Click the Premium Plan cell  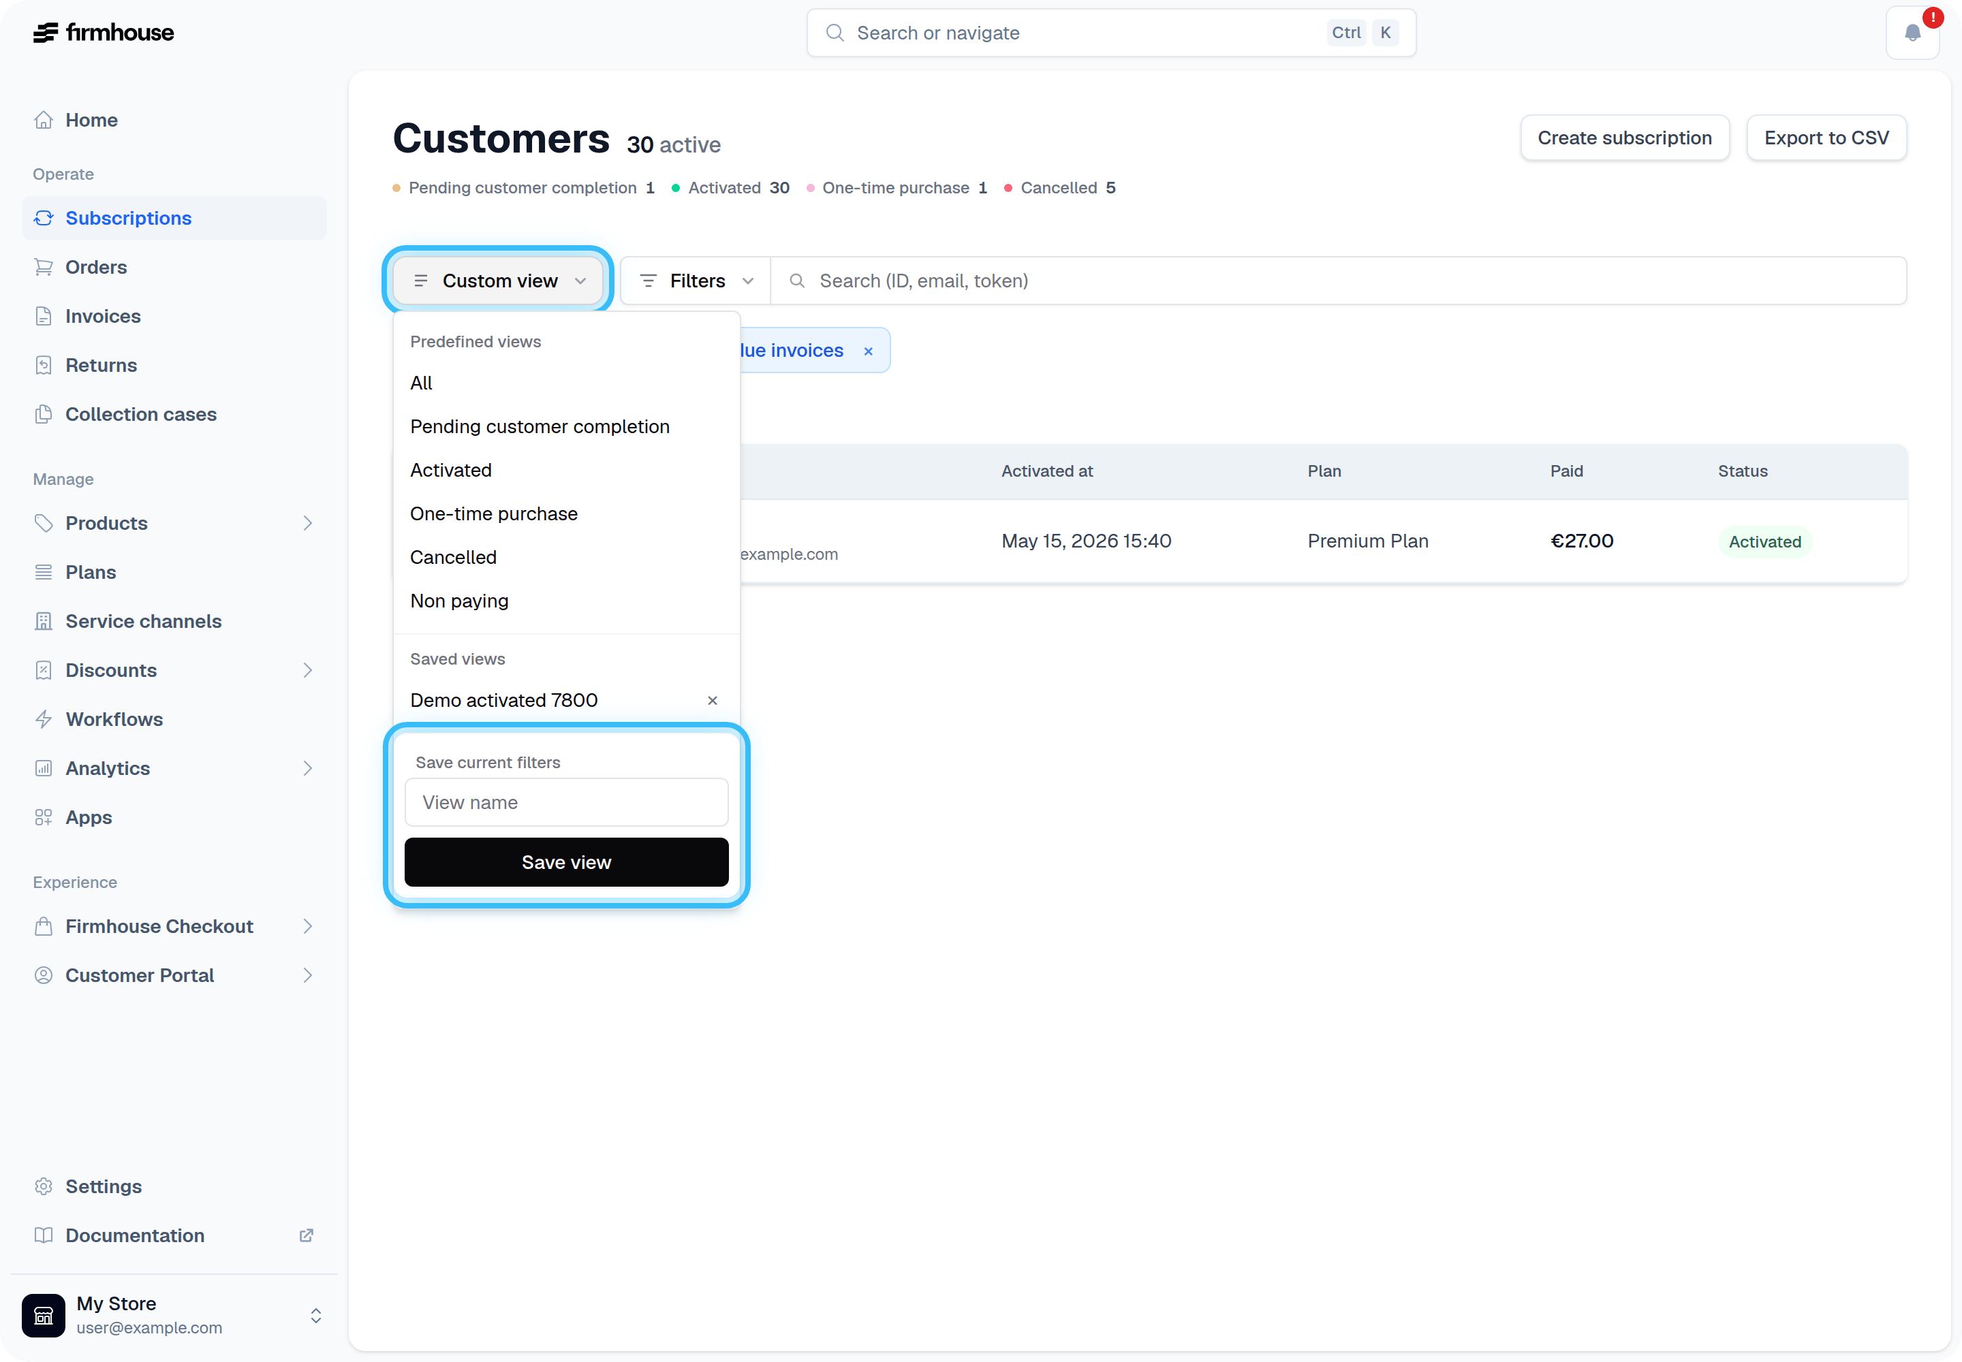coord(1368,541)
